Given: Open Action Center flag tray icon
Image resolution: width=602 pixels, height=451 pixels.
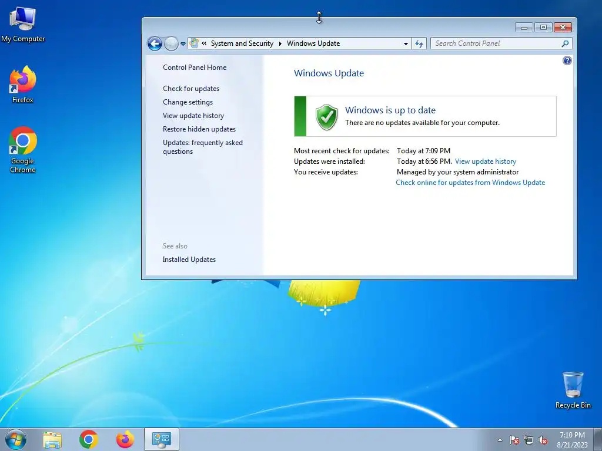Looking at the screenshot, I should (x=514, y=440).
